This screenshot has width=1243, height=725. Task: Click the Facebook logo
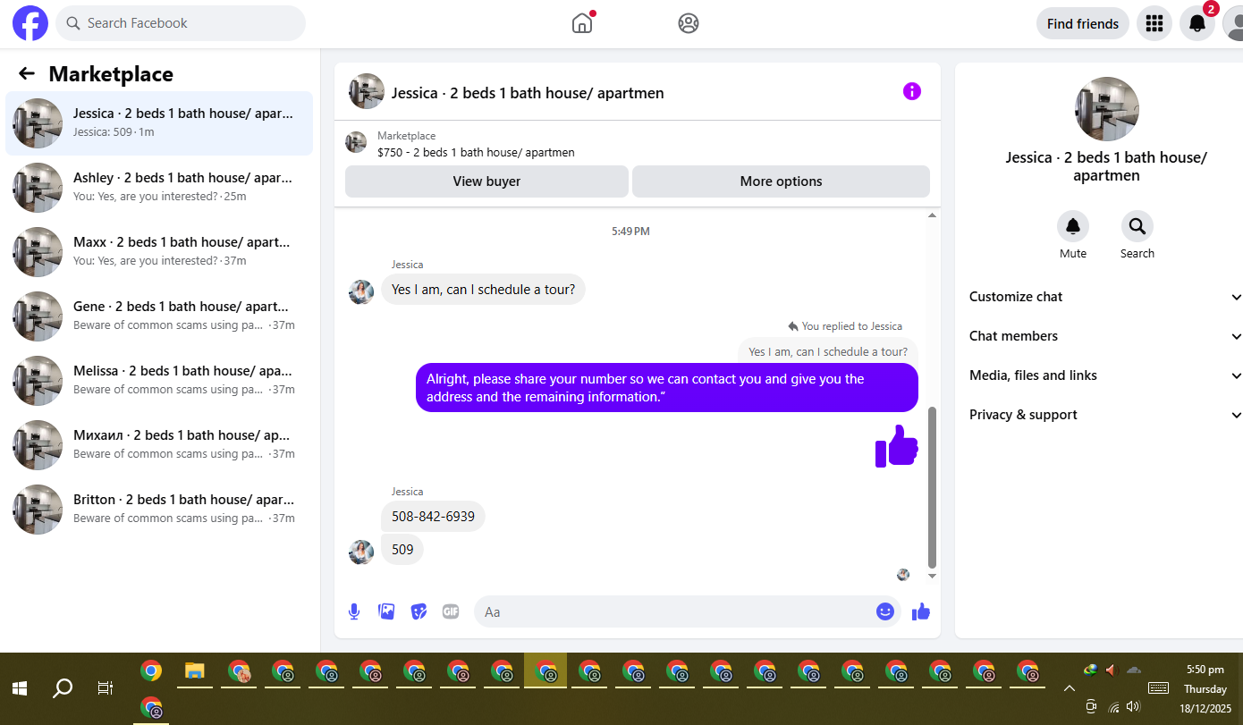point(30,23)
